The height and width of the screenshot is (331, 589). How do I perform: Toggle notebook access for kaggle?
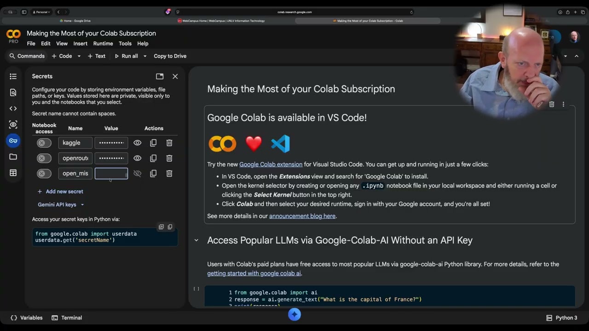pyautogui.click(x=44, y=143)
